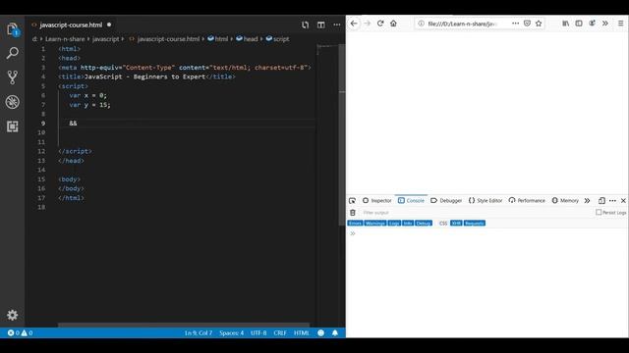
Task: Go back in Firefox
Action: click(x=354, y=24)
